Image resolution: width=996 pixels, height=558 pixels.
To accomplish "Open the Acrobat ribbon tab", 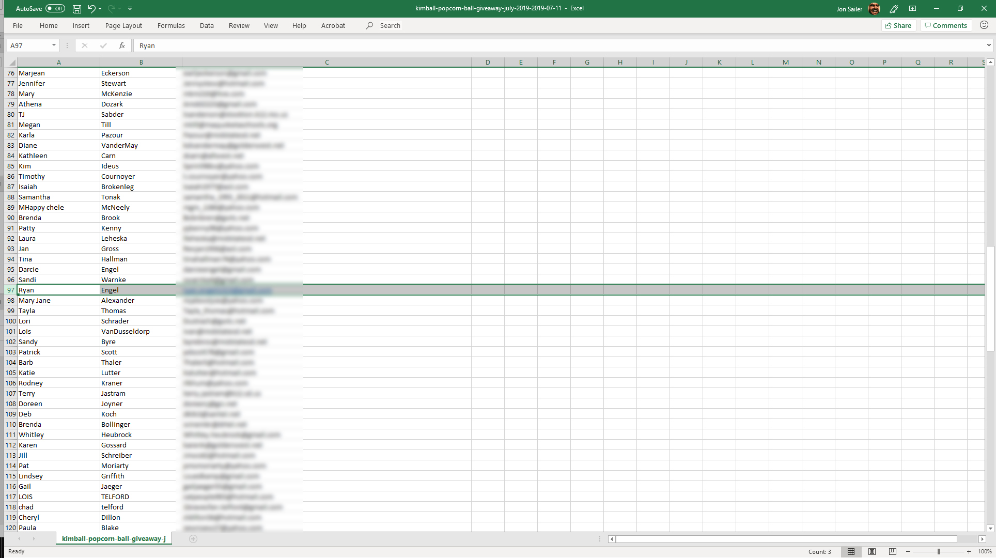I will pos(333,25).
